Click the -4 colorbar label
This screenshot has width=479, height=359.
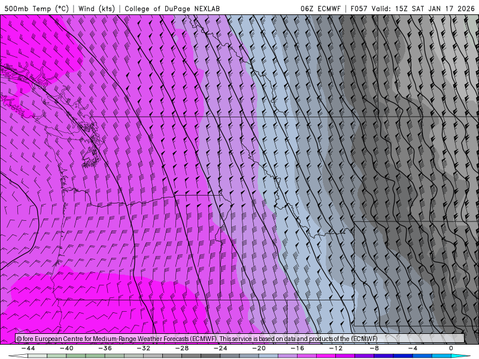point(413,348)
